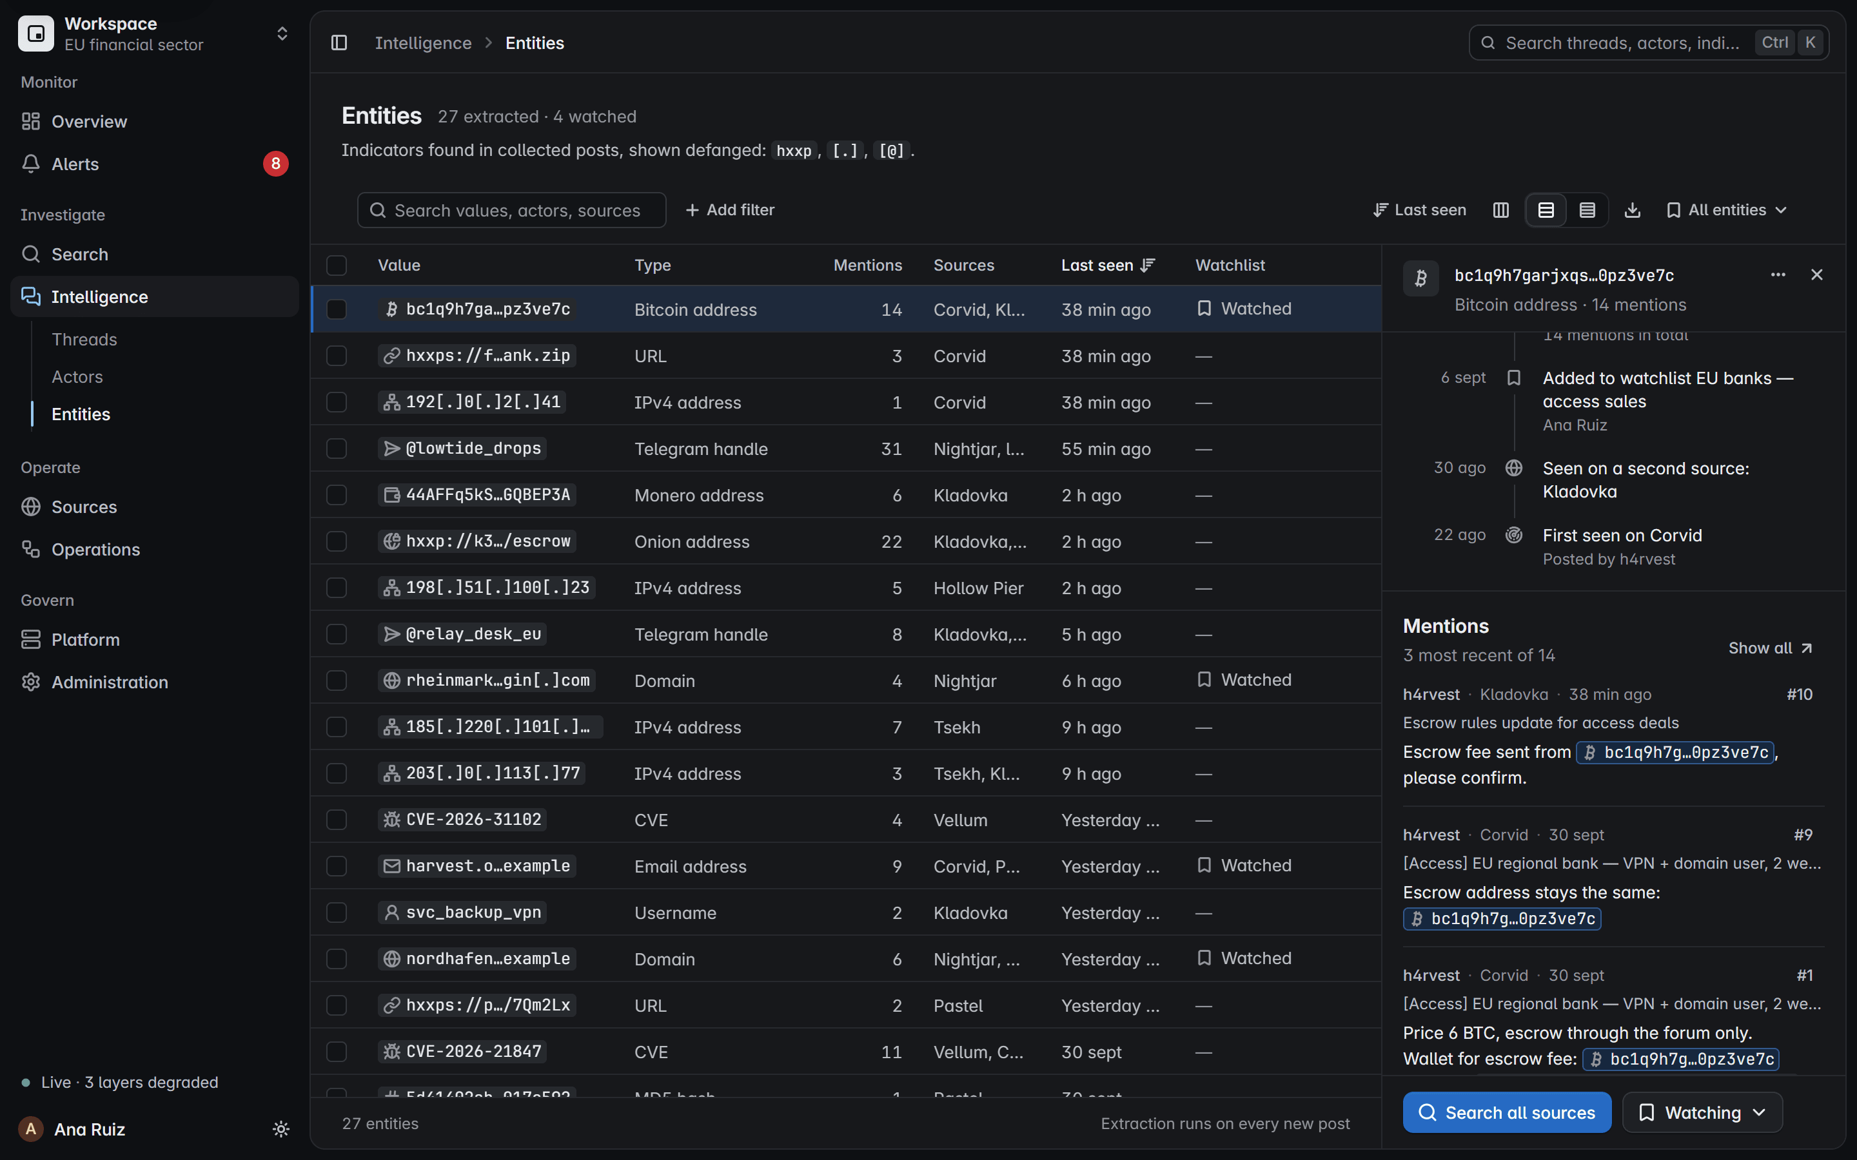
Task: Click the Sources globe icon in sidebar
Action: click(31, 507)
